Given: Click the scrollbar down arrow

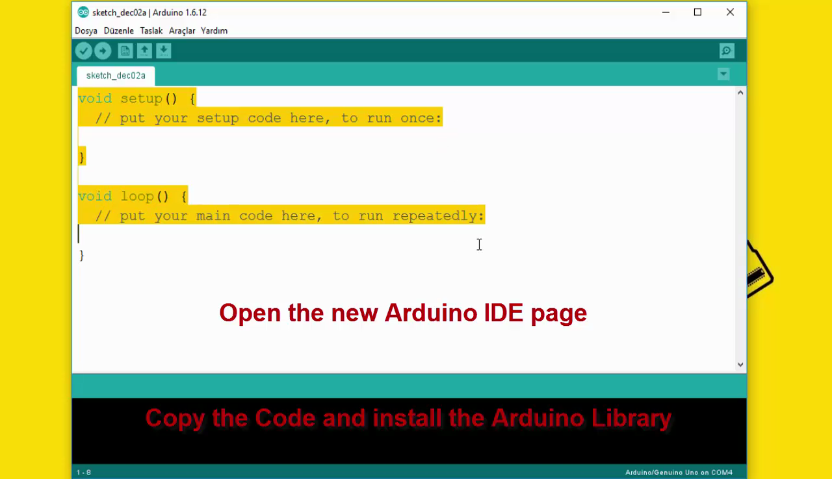Looking at the screenshot, I should 740,364.
